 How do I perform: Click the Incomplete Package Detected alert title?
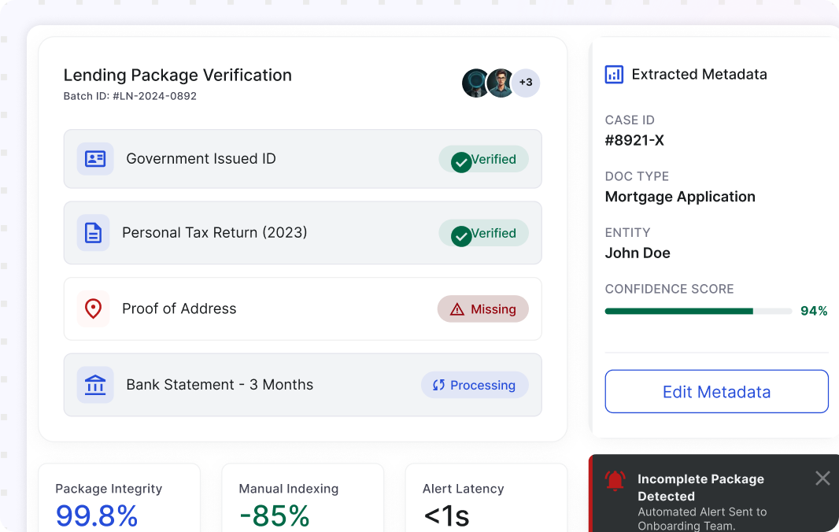pyautogui.click(x=701, y=488)
